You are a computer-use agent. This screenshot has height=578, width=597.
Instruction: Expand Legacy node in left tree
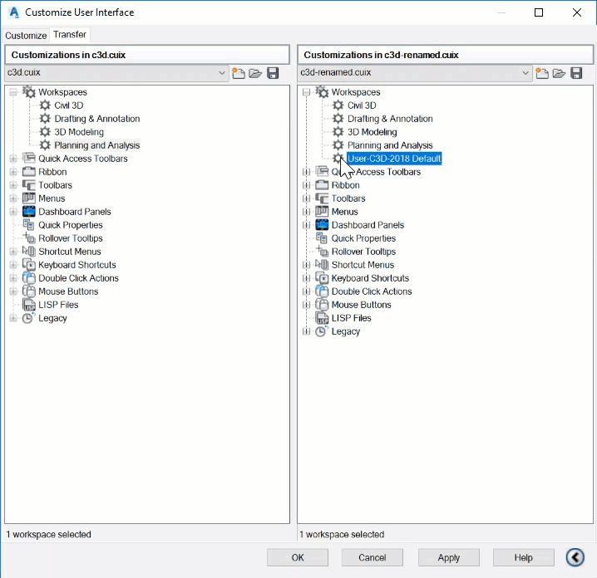pos(13,318)
